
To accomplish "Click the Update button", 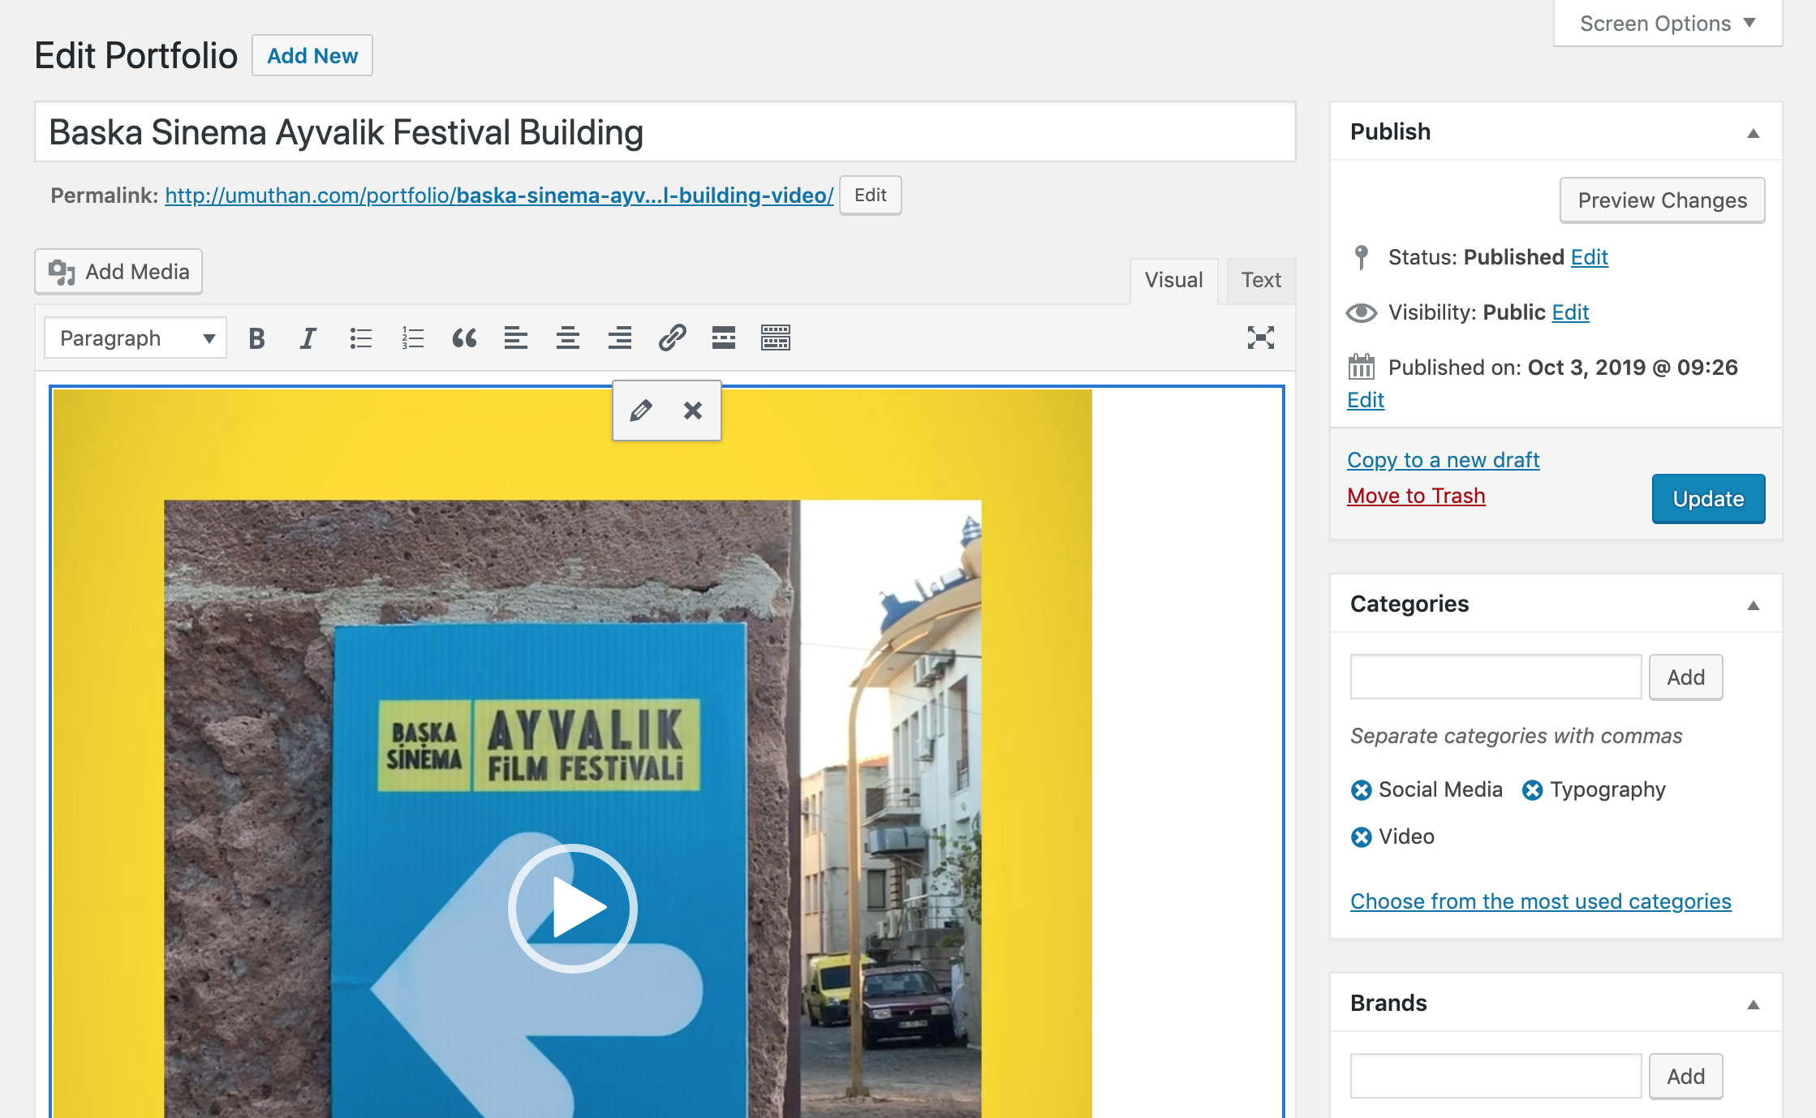I will tap(1708, 498).
